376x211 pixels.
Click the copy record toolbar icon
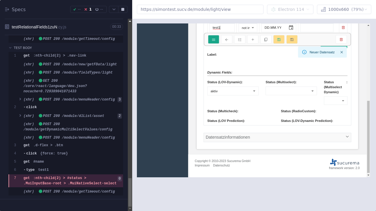tap(266, 40)
